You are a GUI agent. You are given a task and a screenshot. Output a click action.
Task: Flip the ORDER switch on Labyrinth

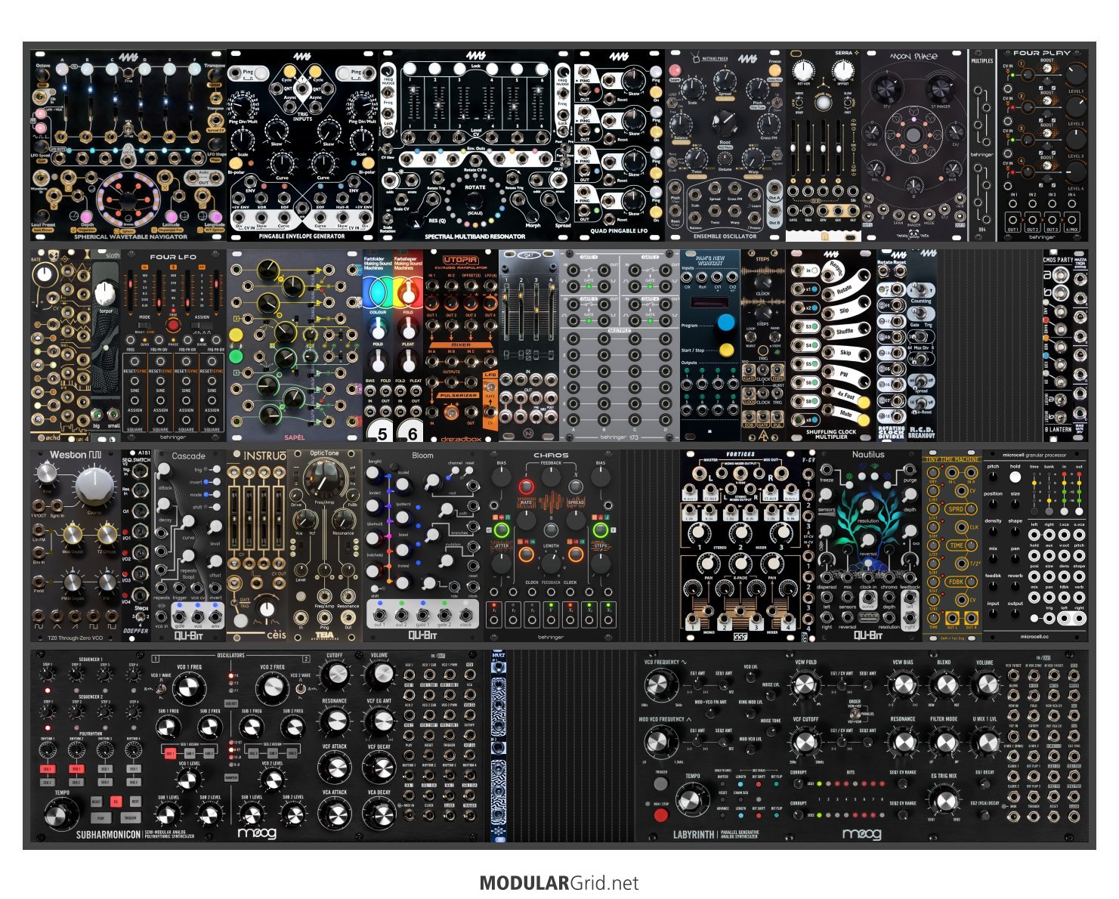pos(855,713)
